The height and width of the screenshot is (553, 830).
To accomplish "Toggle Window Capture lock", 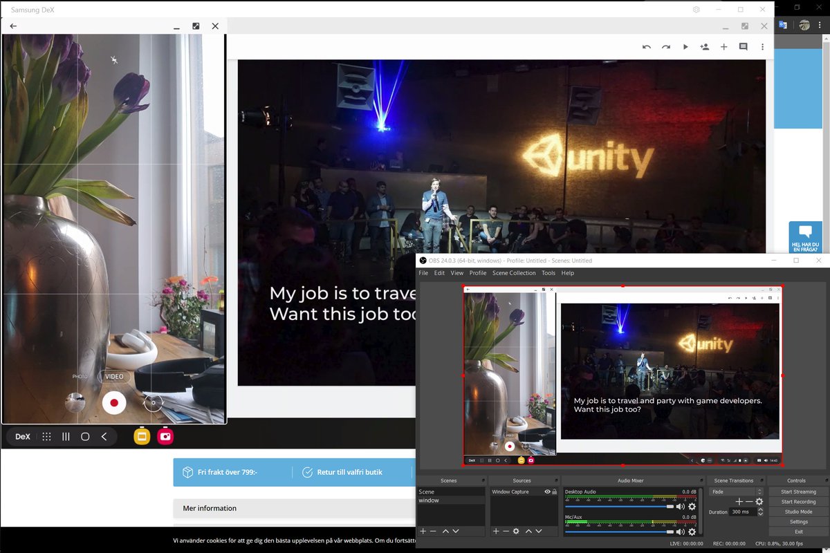I will (554, 492).
